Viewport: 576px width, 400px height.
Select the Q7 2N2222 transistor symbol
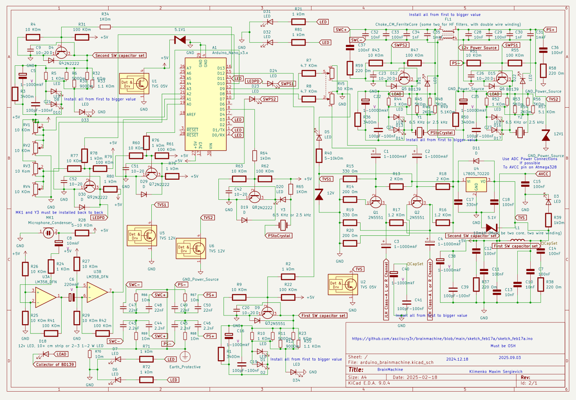click(152, 174)
